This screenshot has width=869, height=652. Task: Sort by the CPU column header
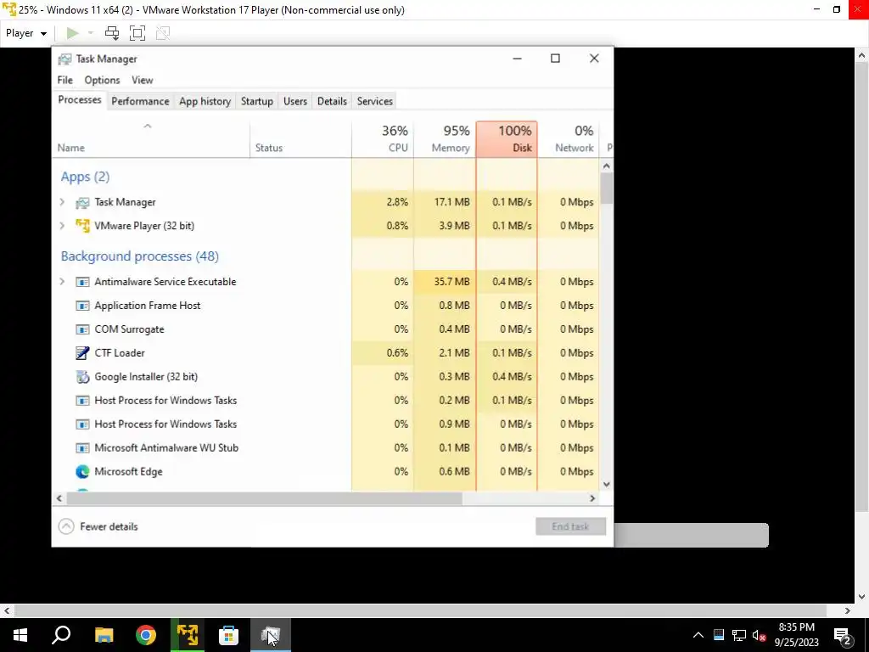coord(383,139)
